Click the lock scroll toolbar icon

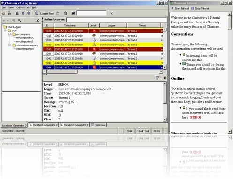[x=17, y=13]
